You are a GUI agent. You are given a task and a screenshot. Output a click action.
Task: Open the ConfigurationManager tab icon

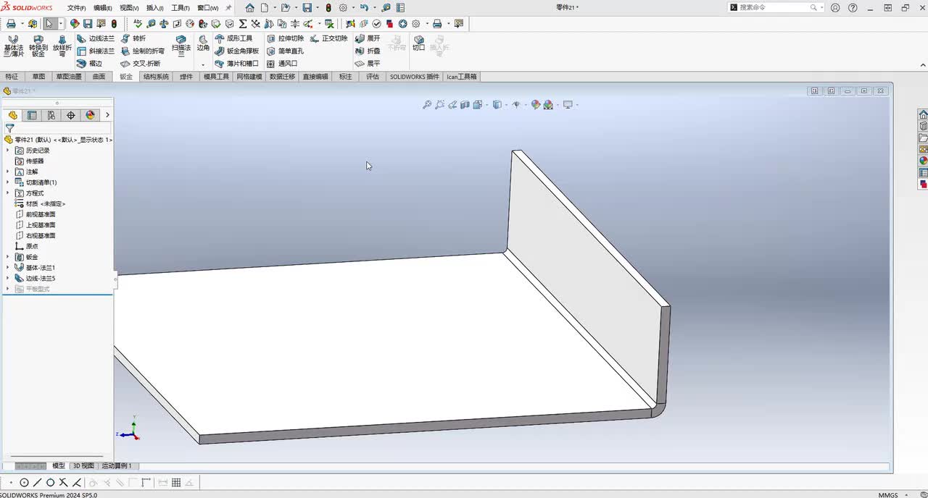point(51,115)
